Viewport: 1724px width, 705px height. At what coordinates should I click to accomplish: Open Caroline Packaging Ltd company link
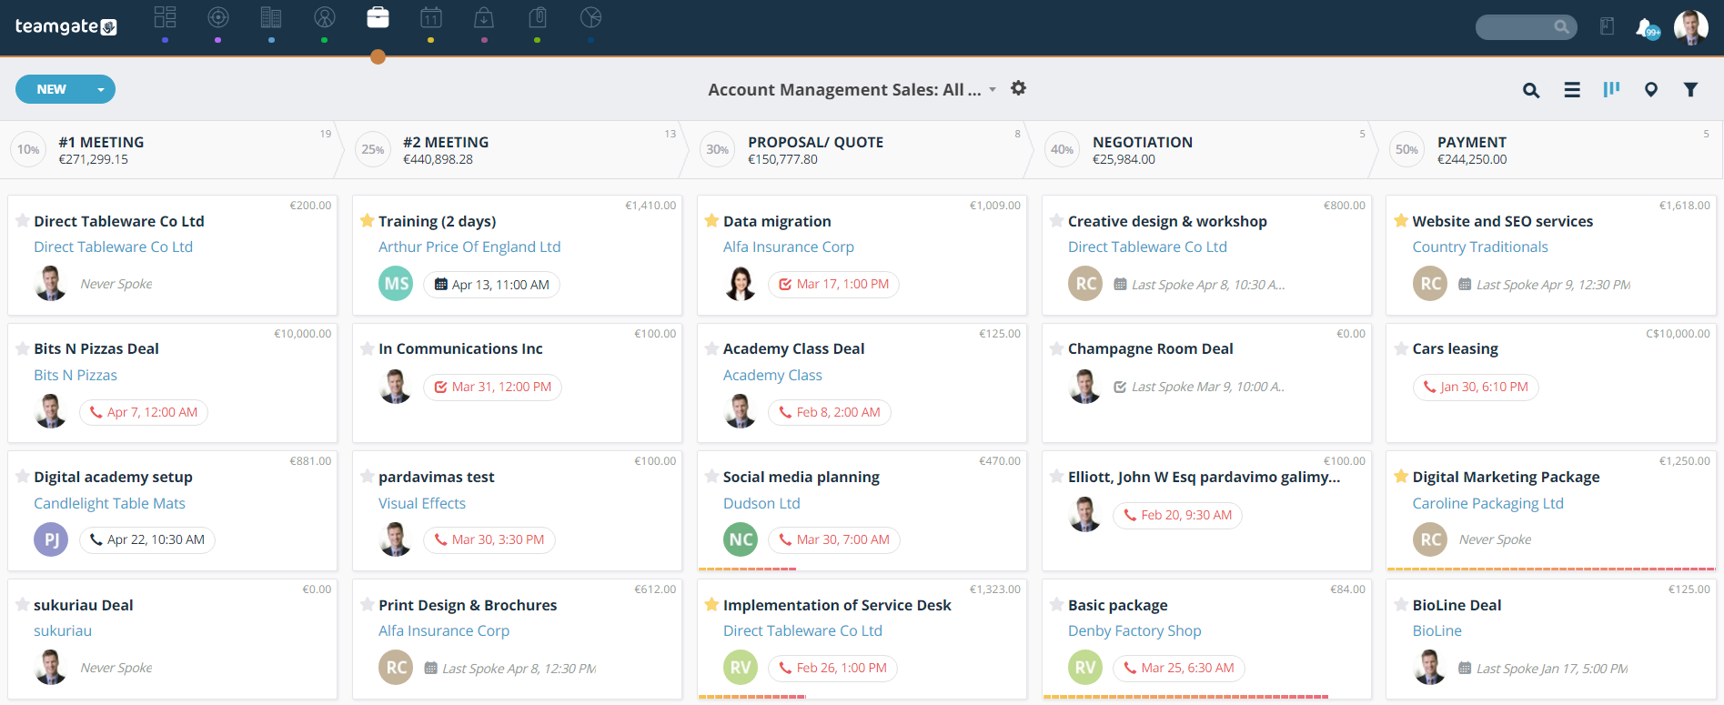coord(1487,503)
